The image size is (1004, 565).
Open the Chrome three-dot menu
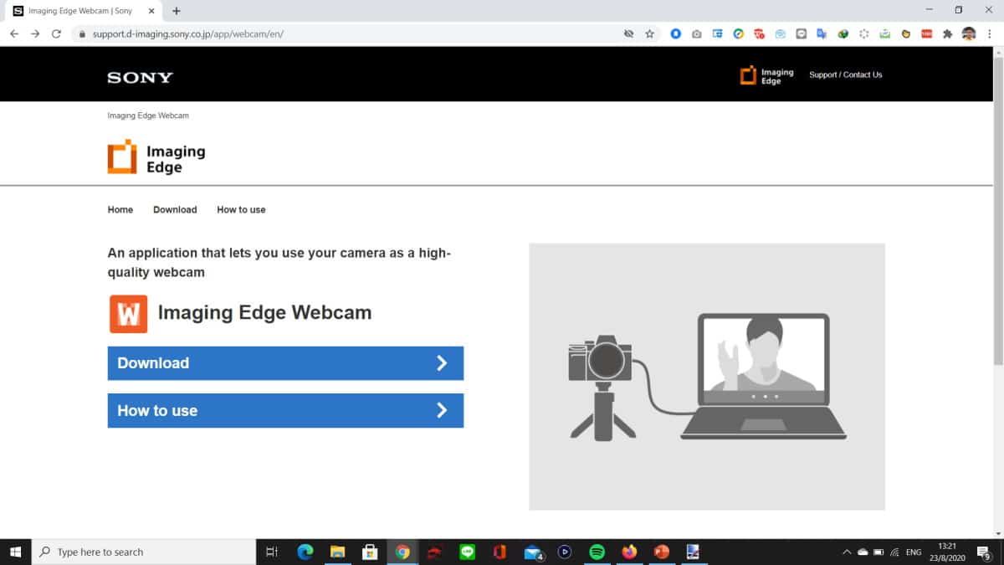991,33
